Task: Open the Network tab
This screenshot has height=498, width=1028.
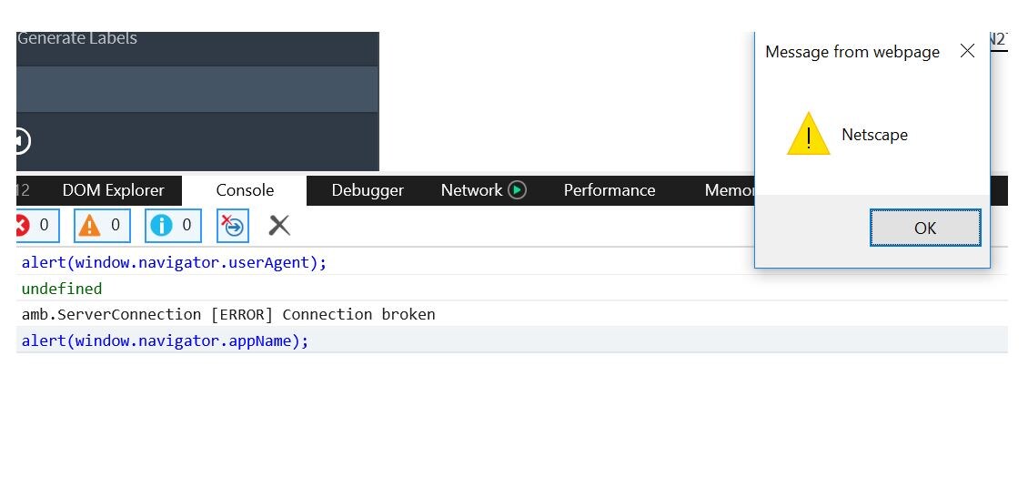Action: tap(471, 190)
